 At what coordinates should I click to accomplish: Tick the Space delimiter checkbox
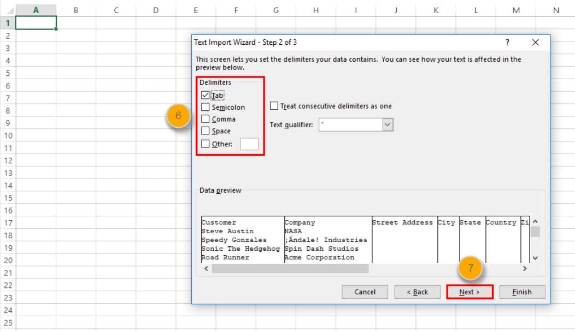[206, 131]
